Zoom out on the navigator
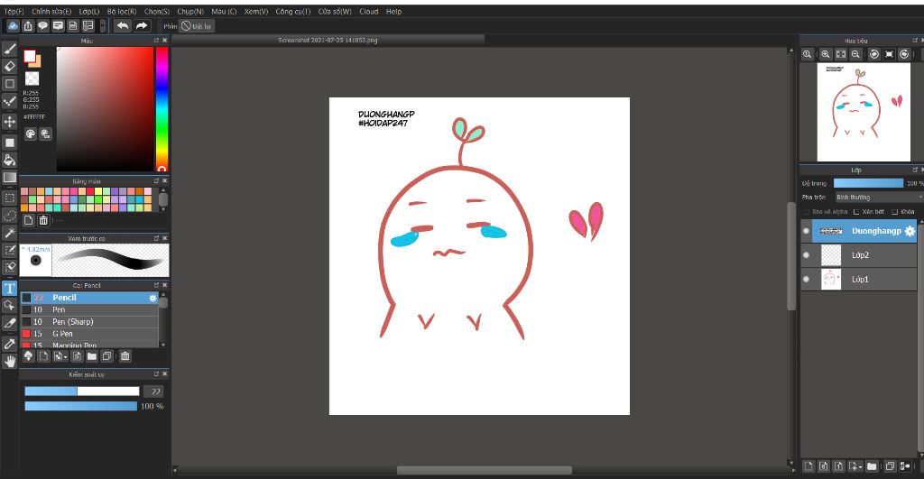 coord(855,54)
